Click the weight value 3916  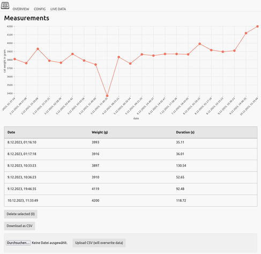coord(95,154)
